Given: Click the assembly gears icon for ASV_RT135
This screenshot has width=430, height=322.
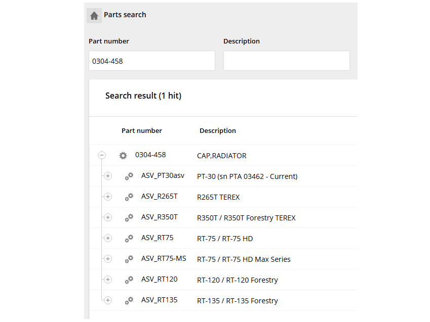Looking at the screenshot, I should pos(129,301).
